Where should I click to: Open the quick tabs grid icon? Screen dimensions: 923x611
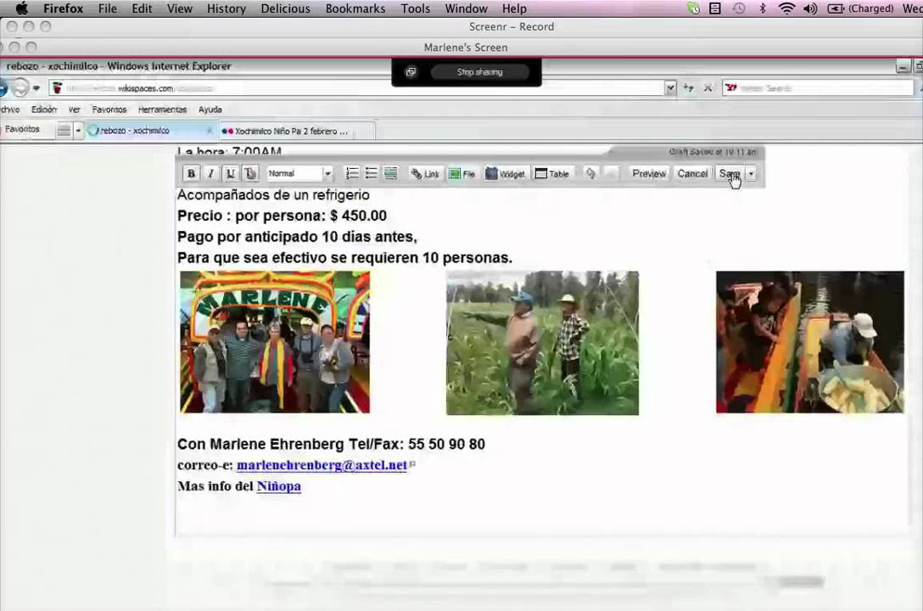coord(64,131)
